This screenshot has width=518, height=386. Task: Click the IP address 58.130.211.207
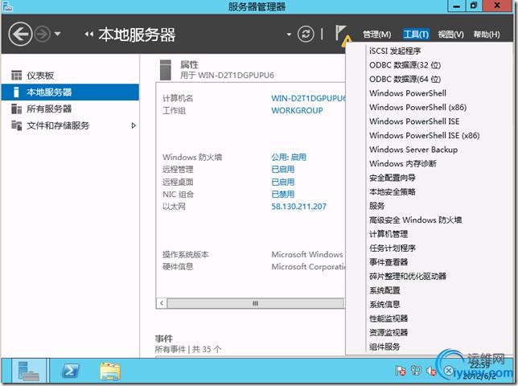pyautogui.click(x=298, y=207)
